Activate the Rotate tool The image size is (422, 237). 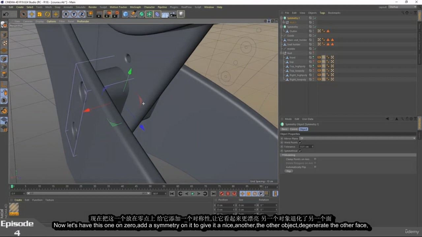47,14
